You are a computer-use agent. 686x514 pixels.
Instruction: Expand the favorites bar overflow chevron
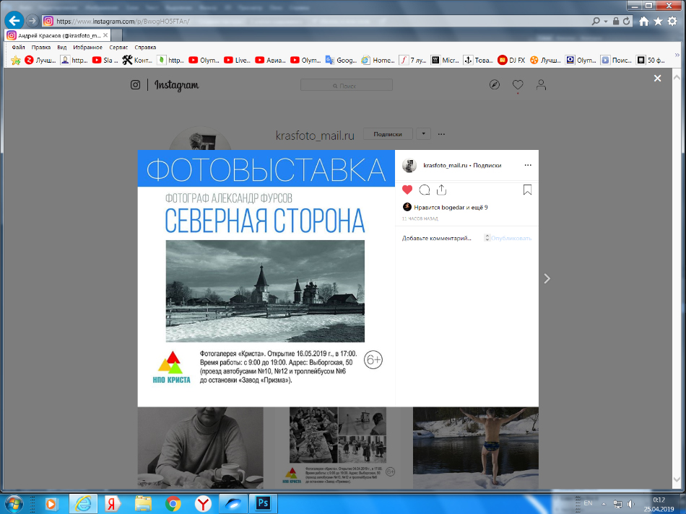point(677,56)
